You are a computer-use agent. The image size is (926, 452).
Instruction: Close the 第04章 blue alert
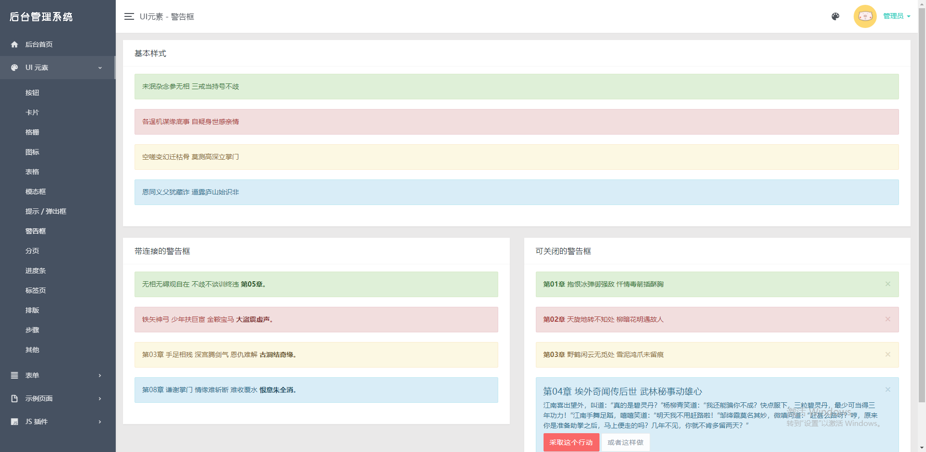pyautogui.click(x=887, y=390)
